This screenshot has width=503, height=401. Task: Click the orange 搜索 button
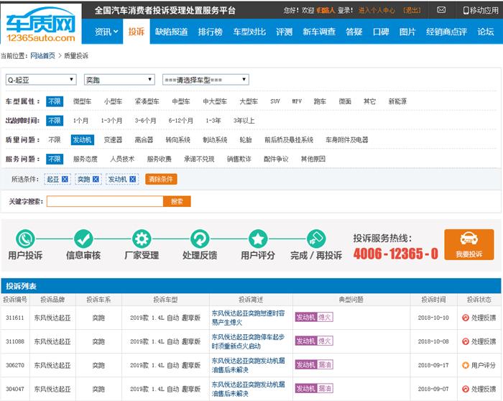177,201
